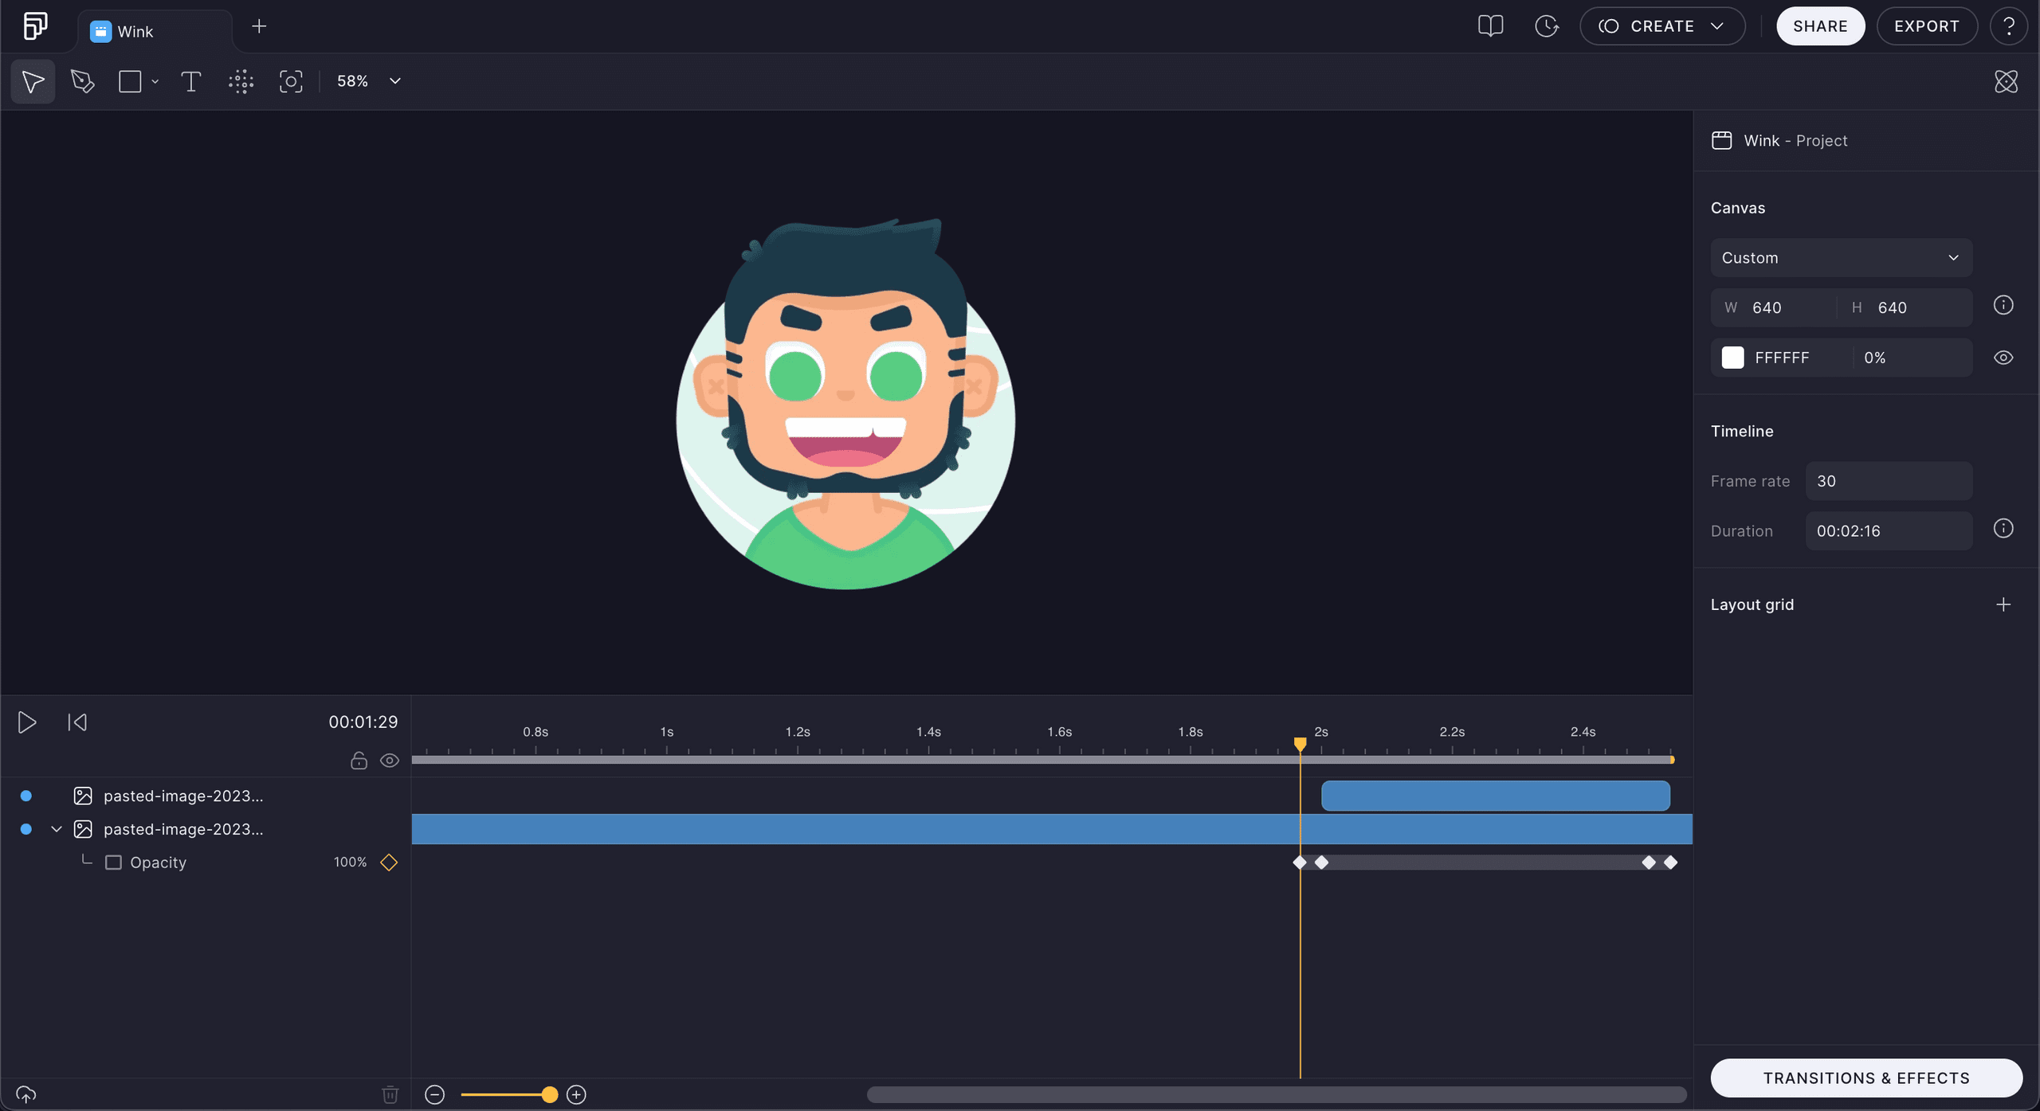Activate the frame capture tool
Viewport: 2040px width, 1111px height.
pos(291,80)
